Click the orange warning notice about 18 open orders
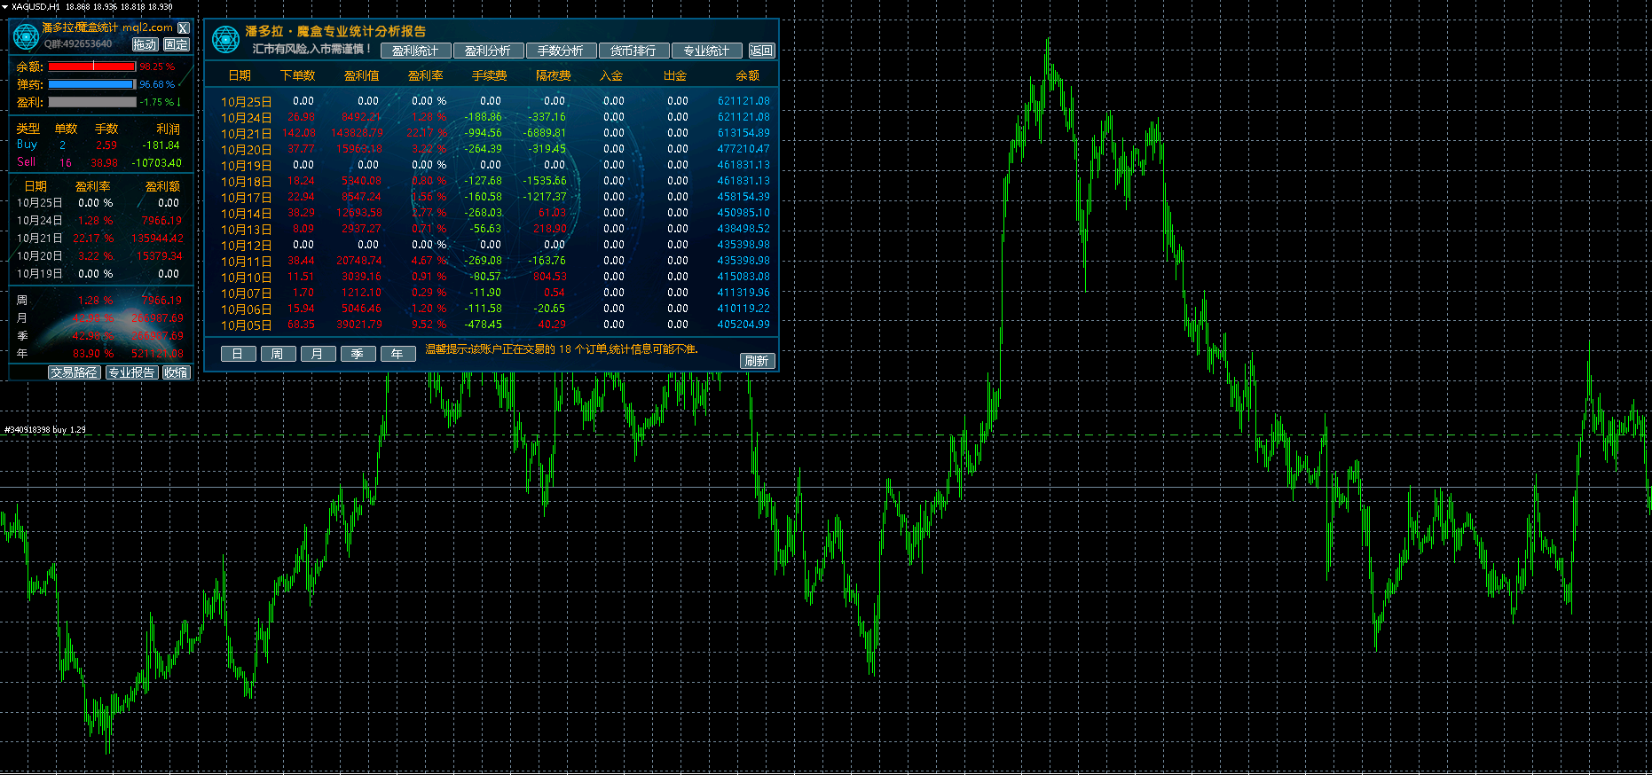The image size is (1652, 775). click(562, 349)
